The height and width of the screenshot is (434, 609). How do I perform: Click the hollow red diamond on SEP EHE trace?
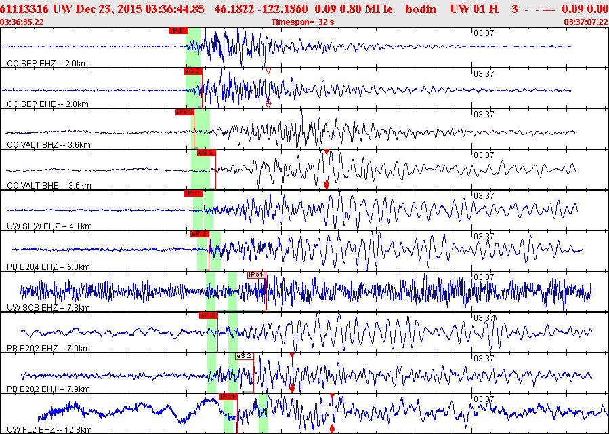click(268, 103)
